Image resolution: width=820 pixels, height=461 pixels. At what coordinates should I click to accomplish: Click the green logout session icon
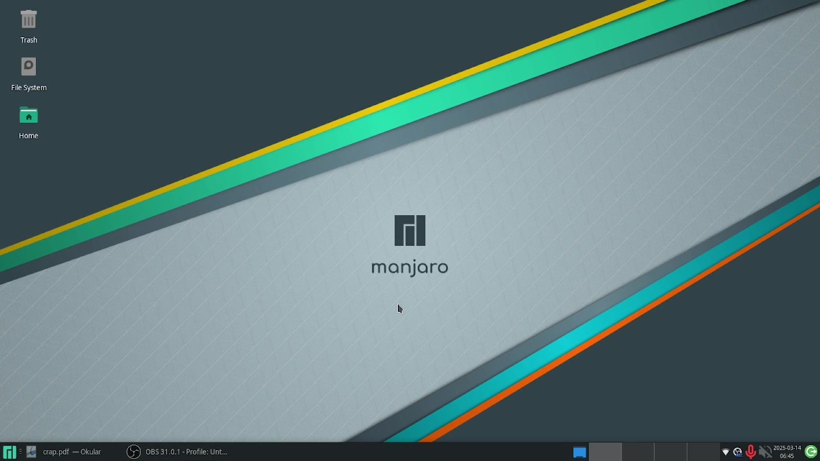(x=811, y=451)
